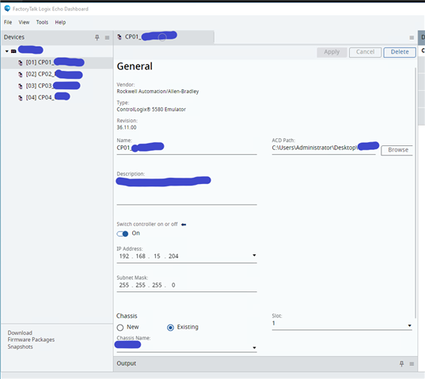Open the Output panel options menu
Viewport: 425px width, 379px height.
coord(412,364)
